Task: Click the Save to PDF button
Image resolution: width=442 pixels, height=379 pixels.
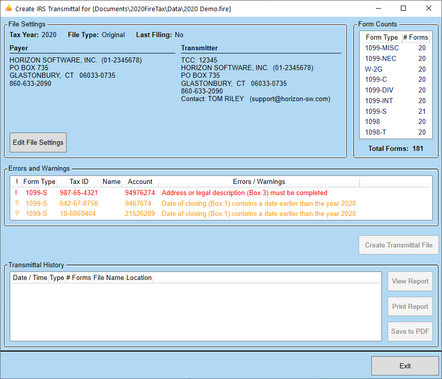Action: (410, 331)
